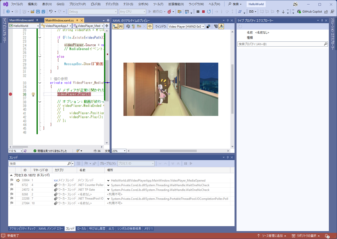The image size is (337, 239).
Task: Click the ソース管理に追加 status bar button
Action: coord(272,236)
